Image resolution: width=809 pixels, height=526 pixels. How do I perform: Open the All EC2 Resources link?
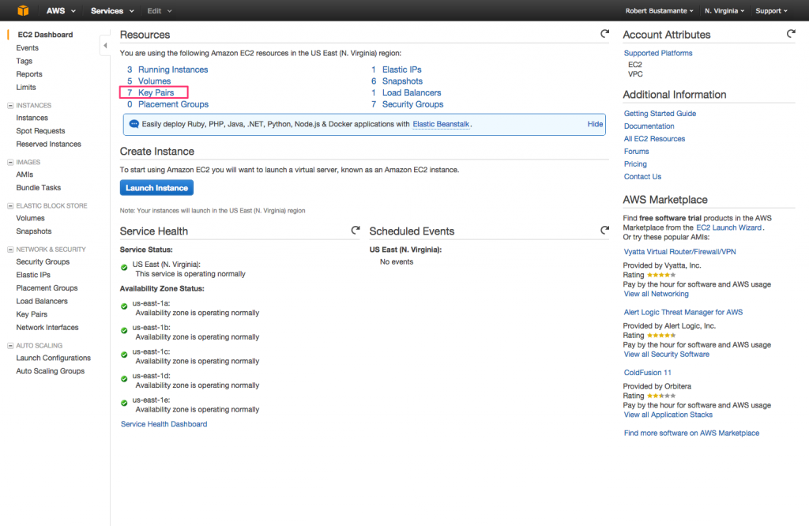pos(654,139)
